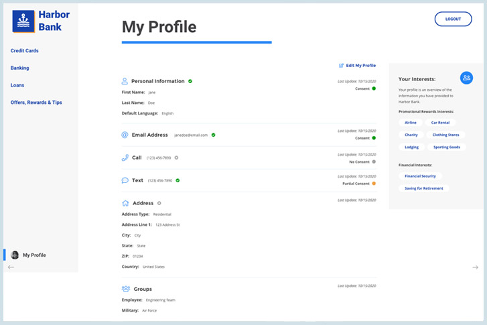
Task: Click Personal Information green Consent indicator
Action: click(374, 88)
